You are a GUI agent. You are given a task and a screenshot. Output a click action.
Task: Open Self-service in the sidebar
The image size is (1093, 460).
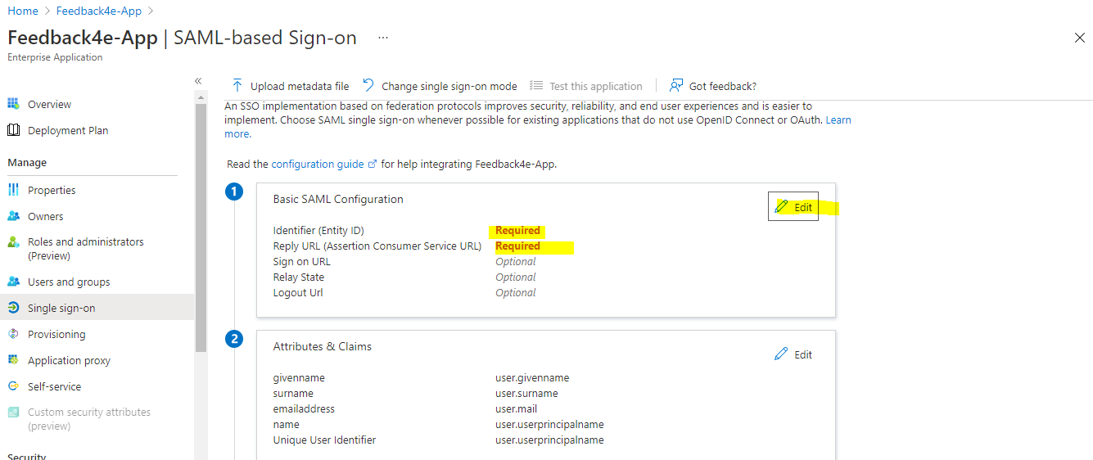click(54, 386)
